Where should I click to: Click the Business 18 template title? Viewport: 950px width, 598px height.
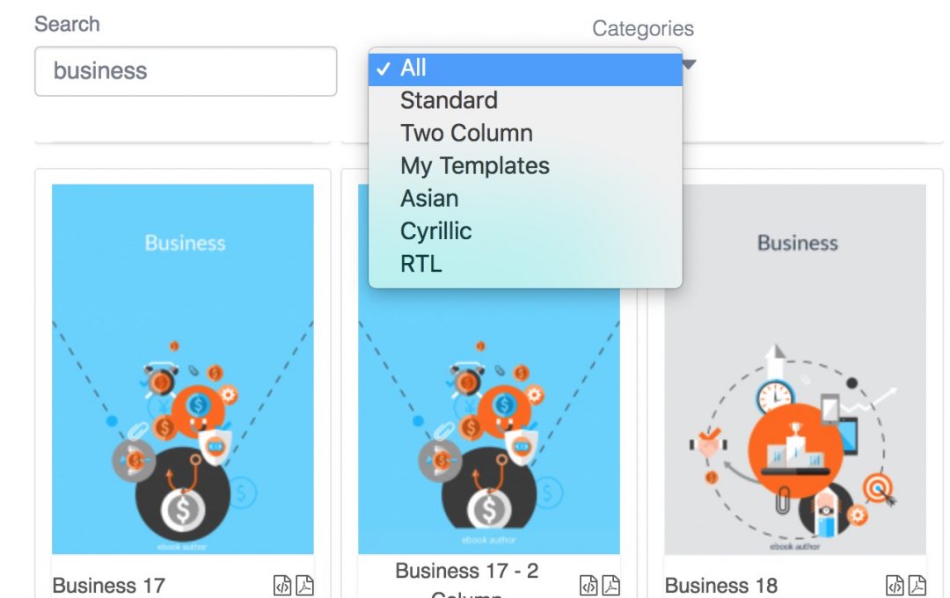721,586
